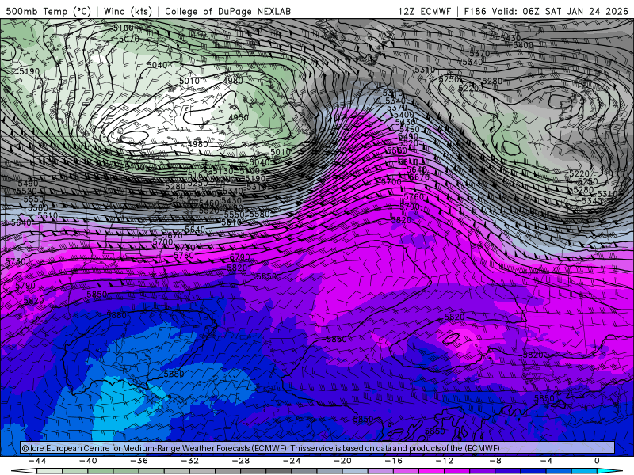Click the '5070' contour label

[129, 39]
